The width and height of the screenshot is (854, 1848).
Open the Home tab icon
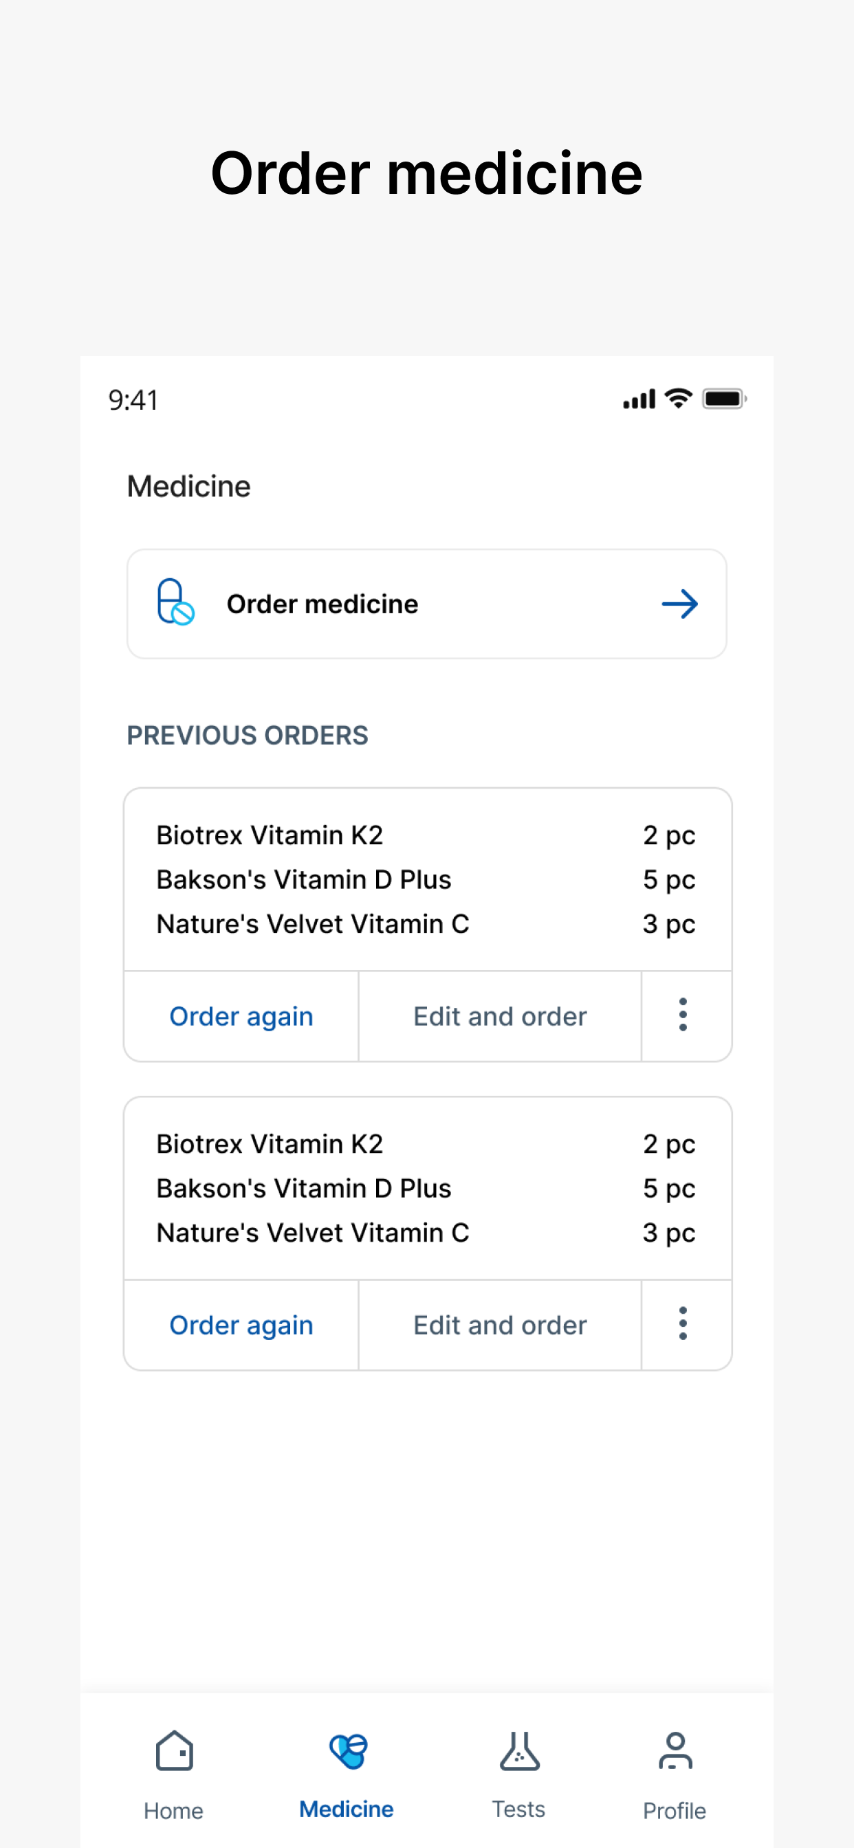[x=175, y=1751]
